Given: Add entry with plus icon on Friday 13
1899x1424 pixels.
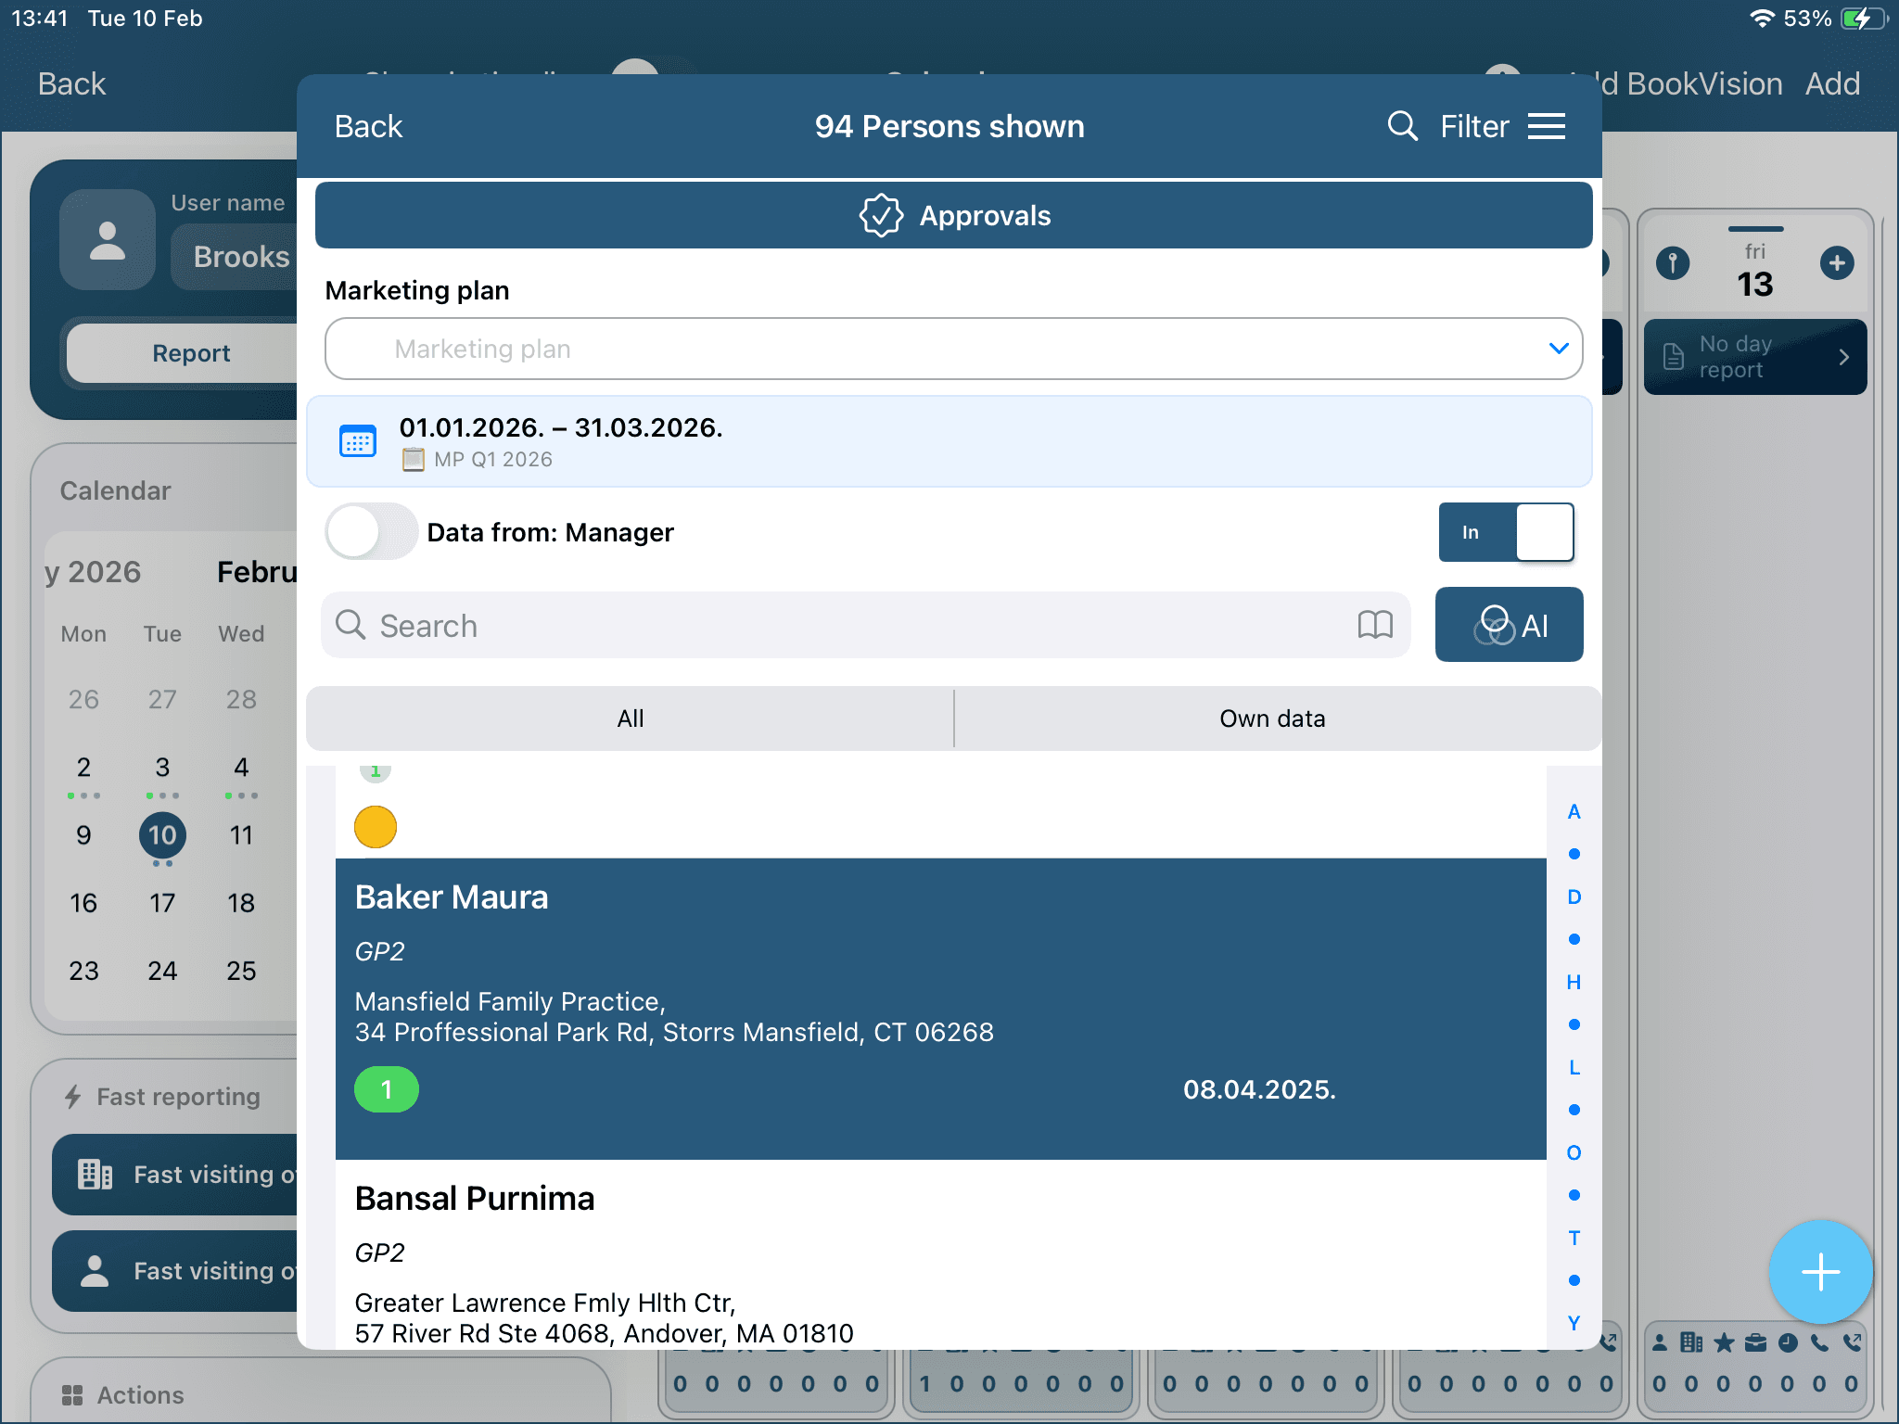Looking at the screenshot, I should (x=1836, y=263).
